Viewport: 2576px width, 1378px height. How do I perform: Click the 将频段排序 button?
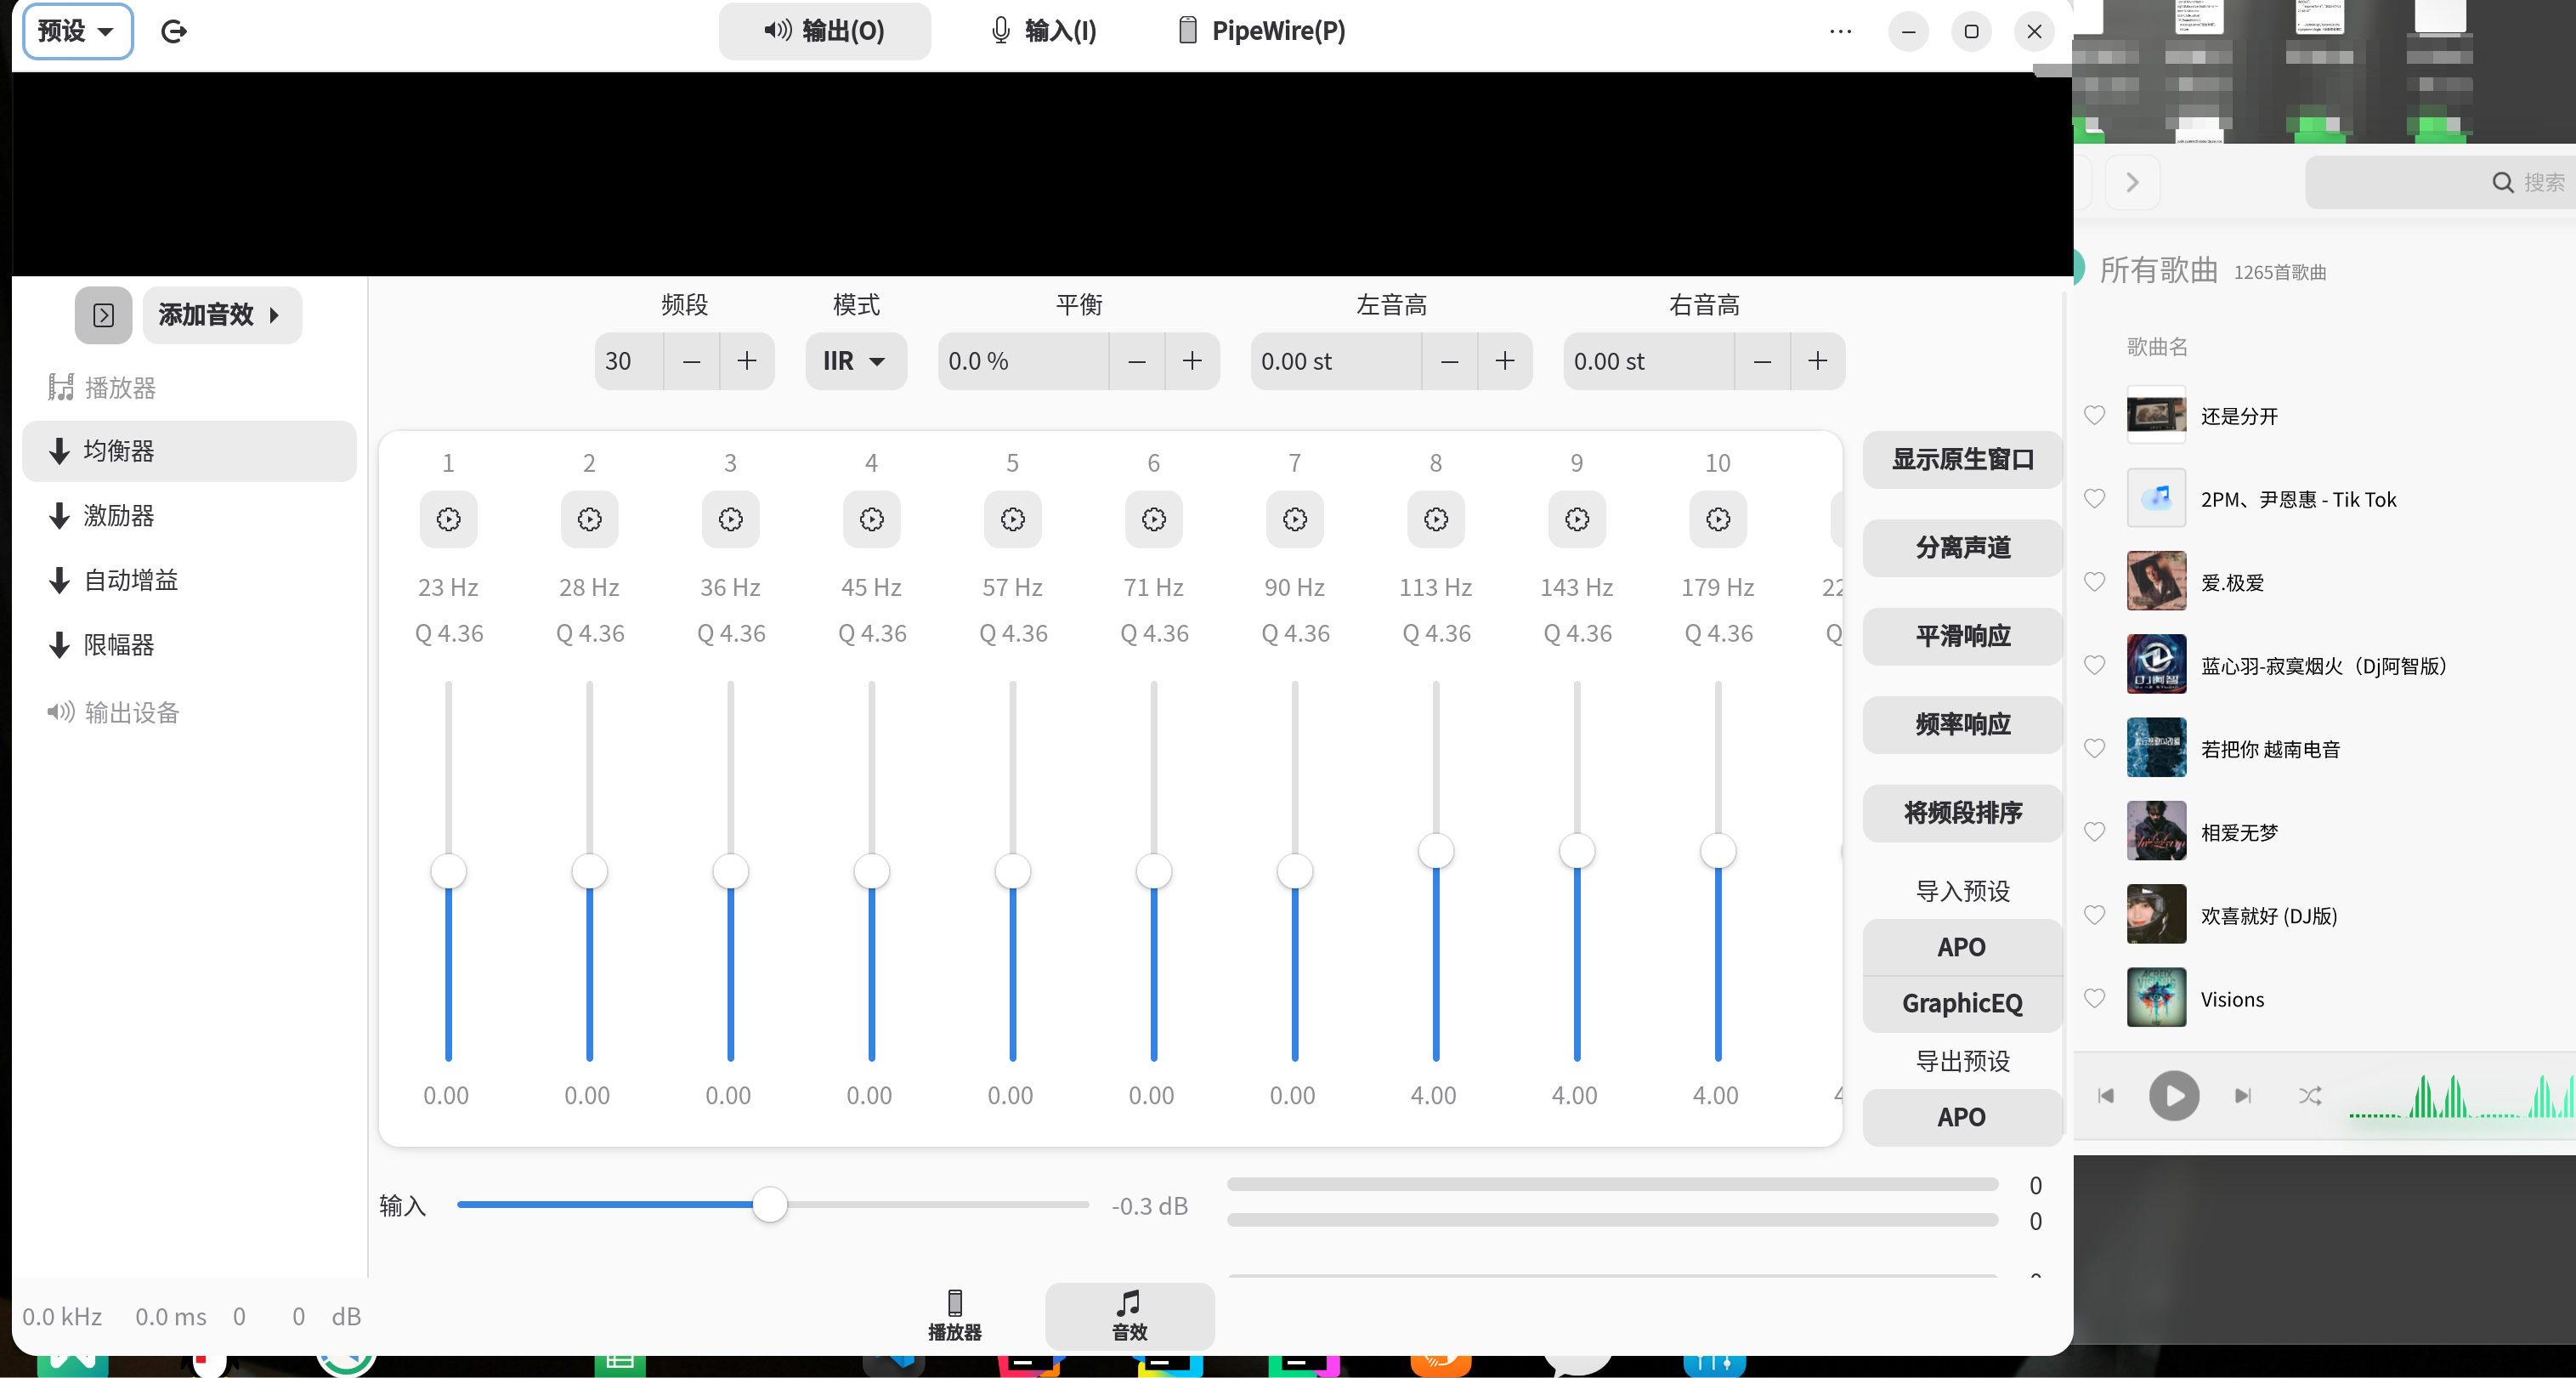pyautogui.click(x=1962, y=812)
